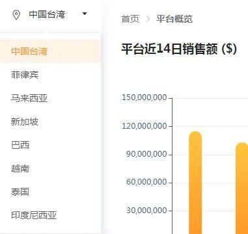The image size is (248, 234).
Task: Choose 印度尼西亚 from the list
Action: (x=50, y=215)
